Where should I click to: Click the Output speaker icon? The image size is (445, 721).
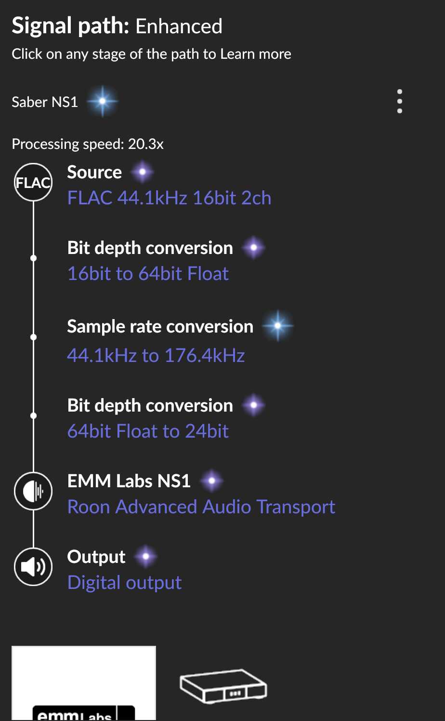33,567
